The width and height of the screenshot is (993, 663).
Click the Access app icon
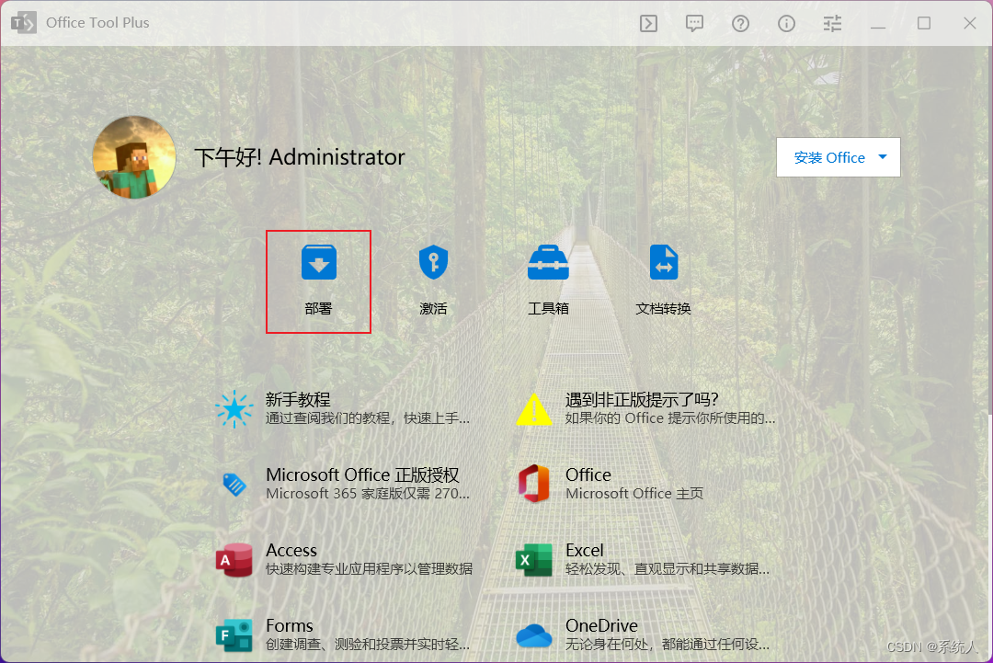(234, 560)
